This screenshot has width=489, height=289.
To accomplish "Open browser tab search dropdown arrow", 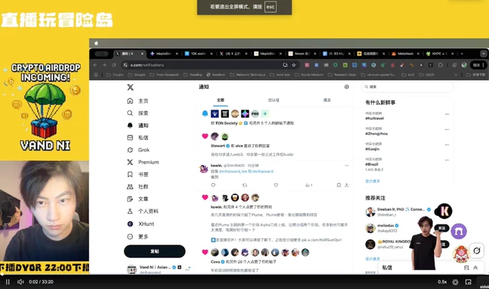I will tap(483, 54).
